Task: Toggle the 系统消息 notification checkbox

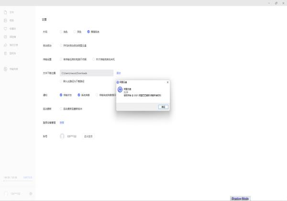Action: click(x=79, y=95)
